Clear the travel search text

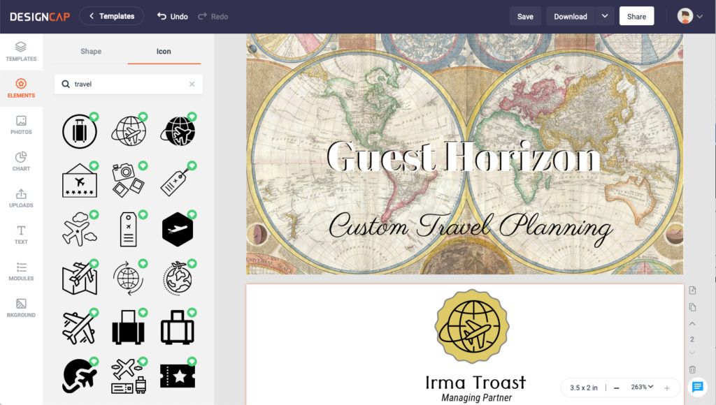point(192,84)
